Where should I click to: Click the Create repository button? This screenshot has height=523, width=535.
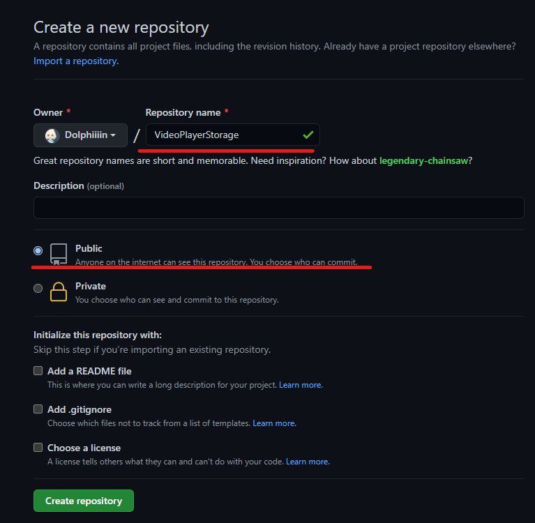coord(84,501)
